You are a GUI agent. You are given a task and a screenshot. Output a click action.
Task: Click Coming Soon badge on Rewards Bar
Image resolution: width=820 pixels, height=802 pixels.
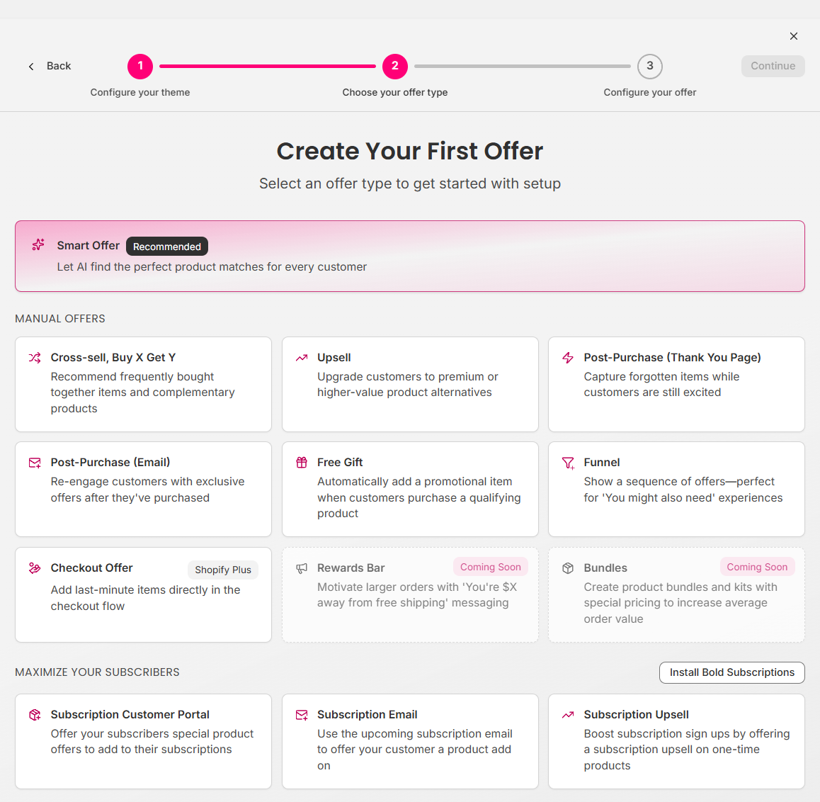pos(491,567)
